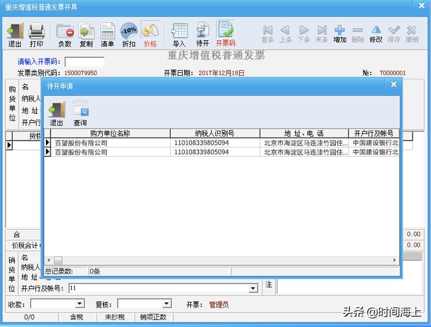Click 退出 icon in 待开申请 dialog
The height and width of the screenshot is (327, 431).
[57, 114]
